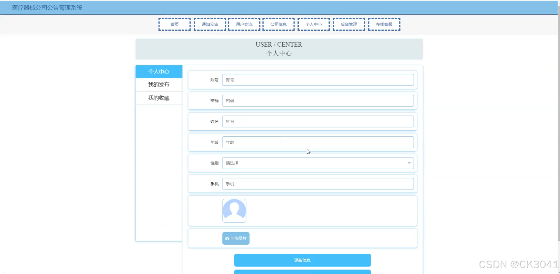560x274 pixels.
Task: Click the default avatar profile icon
Action: (x=234, y=210)
